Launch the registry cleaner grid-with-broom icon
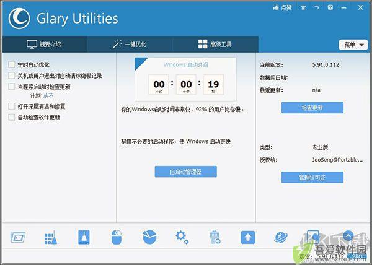 click(x=51, y=237)
